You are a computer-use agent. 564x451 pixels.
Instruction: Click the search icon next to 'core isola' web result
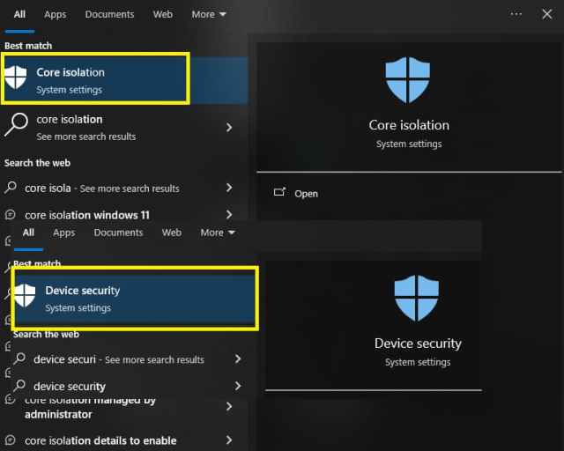[x=11, y=188]
